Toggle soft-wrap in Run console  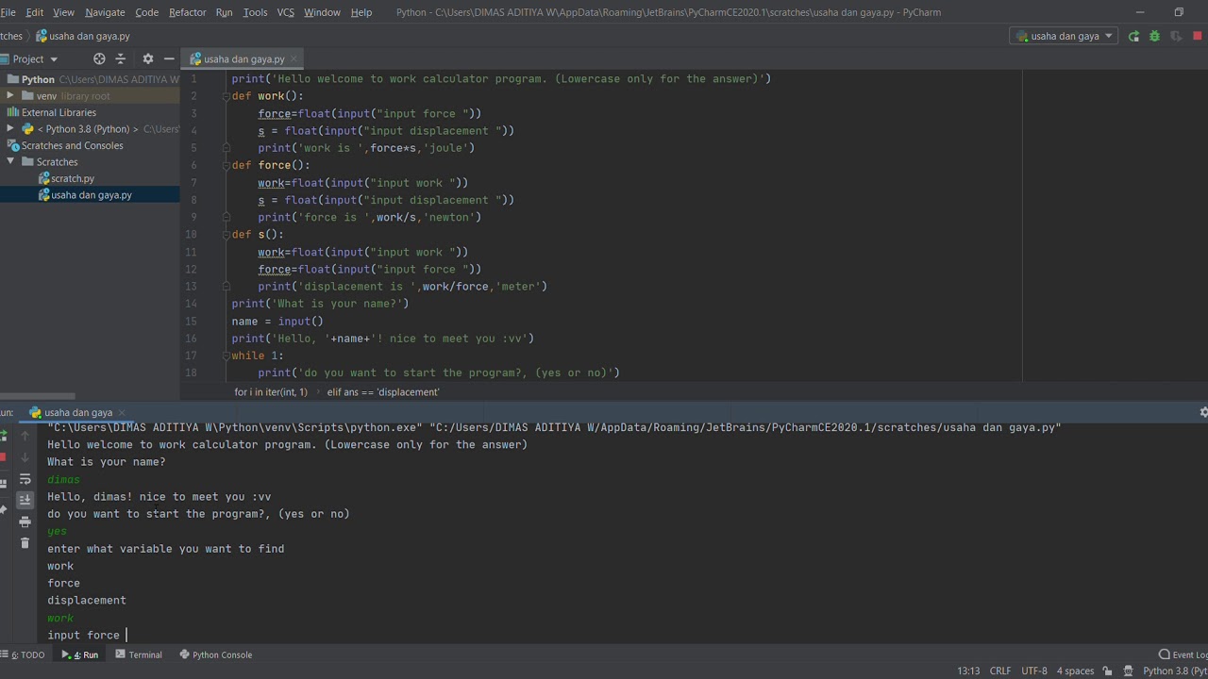pyautogui.click(x=25, y=479)
